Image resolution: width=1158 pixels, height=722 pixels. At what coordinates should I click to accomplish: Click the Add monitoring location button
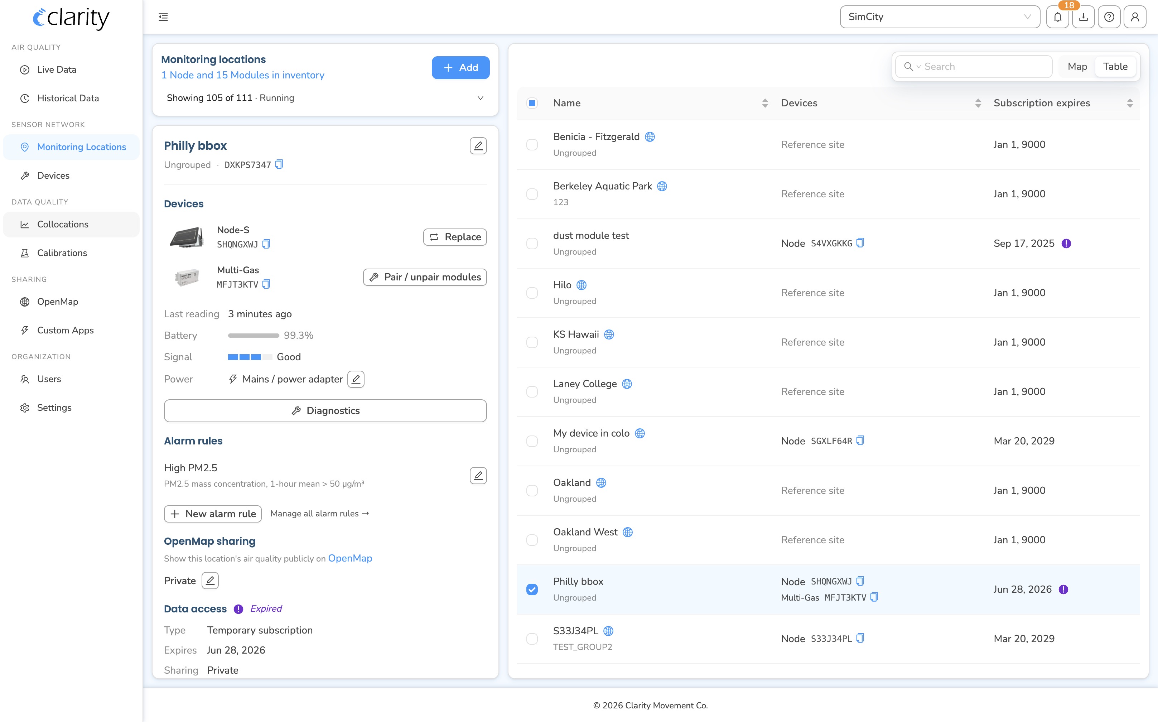(460, 68)
